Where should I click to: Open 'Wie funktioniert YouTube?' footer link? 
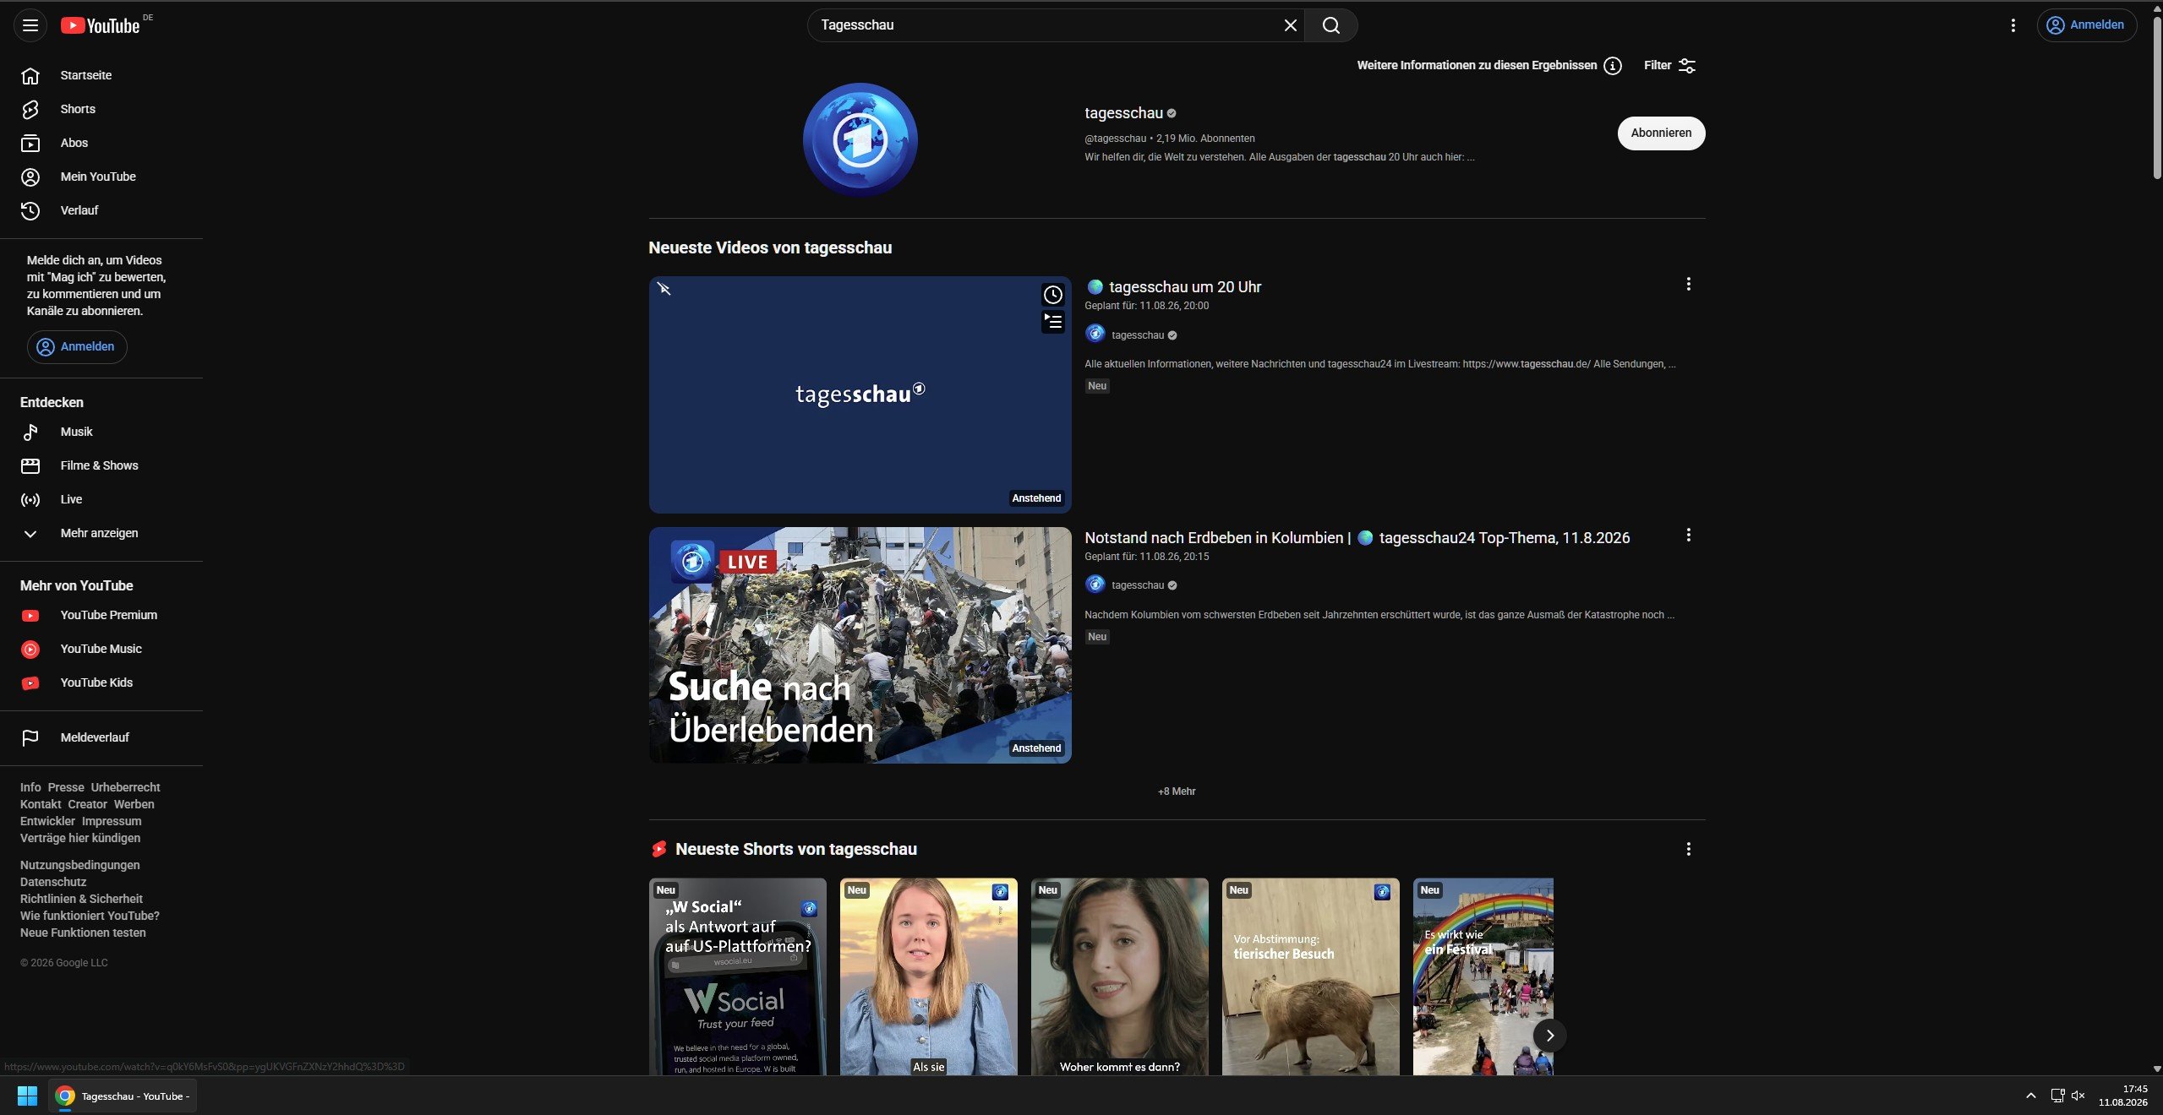pos(90,916)
